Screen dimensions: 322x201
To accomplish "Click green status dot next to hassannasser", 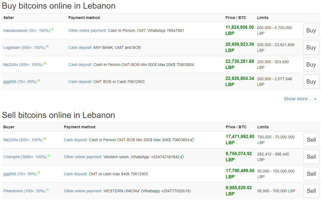I will pyautogui.click(x=53, y=29).
